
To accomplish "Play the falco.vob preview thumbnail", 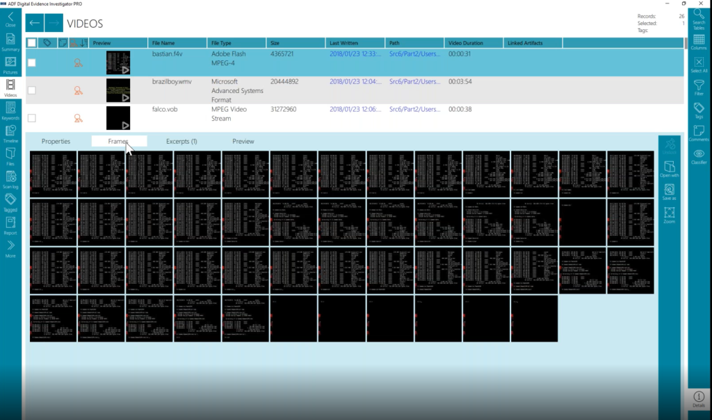I will pos(118,118).
